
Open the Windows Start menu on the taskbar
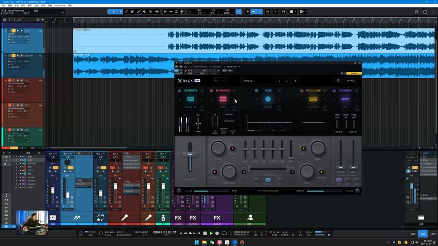[x=196, y=242]
